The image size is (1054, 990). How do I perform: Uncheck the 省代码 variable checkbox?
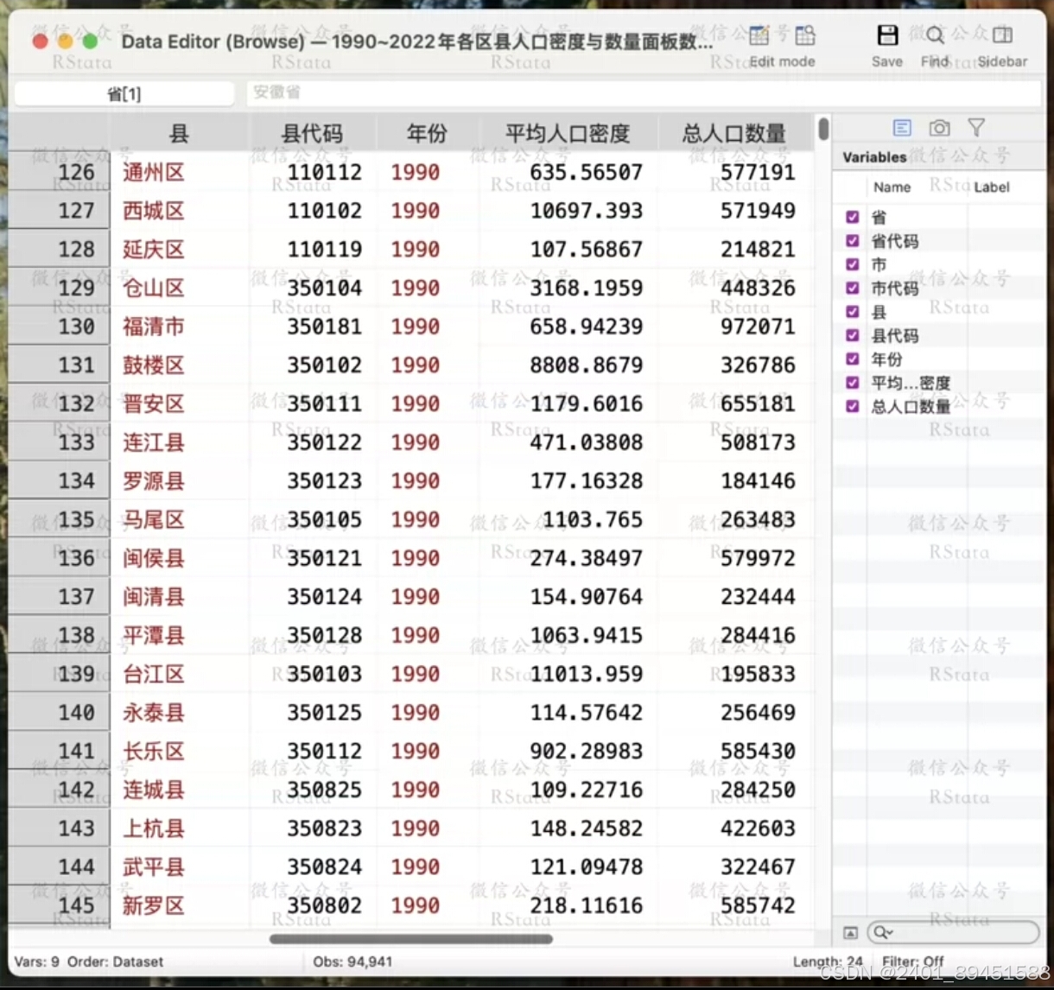coord(853,240)
